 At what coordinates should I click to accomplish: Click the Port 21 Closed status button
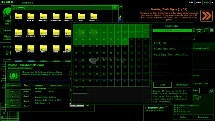coord(26,91)
